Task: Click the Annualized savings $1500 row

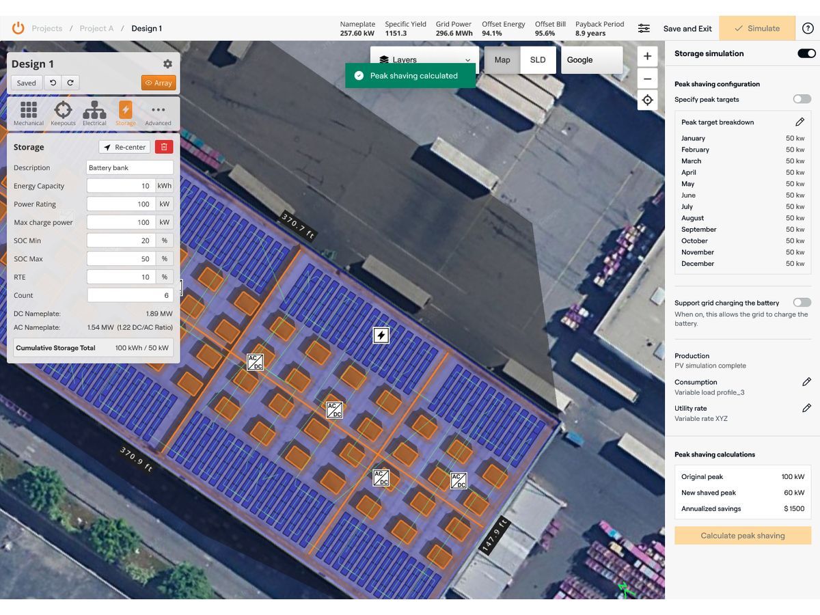Action: pyautogui.click(x=743, y=508)
